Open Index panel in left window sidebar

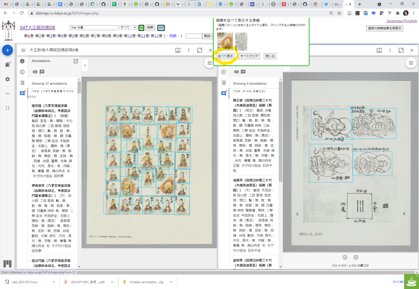(22, 83)
